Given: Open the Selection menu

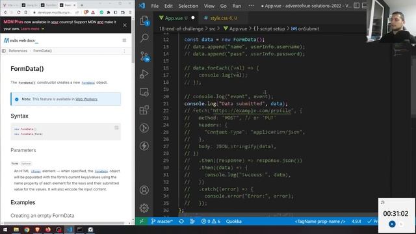Looking at the screenshot, I should 188,6.
